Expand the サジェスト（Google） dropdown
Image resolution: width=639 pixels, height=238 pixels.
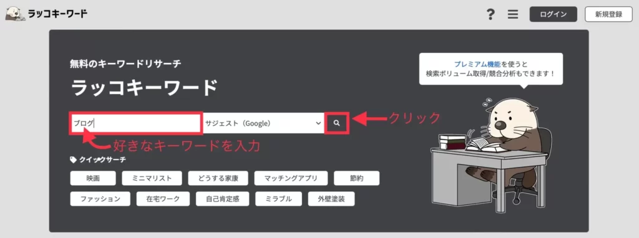[263, 123]
